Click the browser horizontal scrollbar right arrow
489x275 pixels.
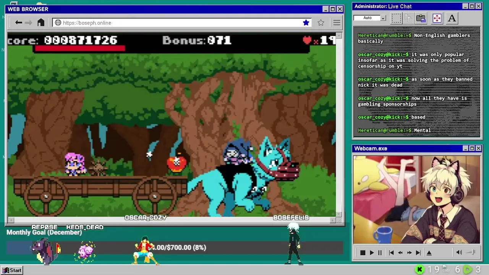pos(333,220)
